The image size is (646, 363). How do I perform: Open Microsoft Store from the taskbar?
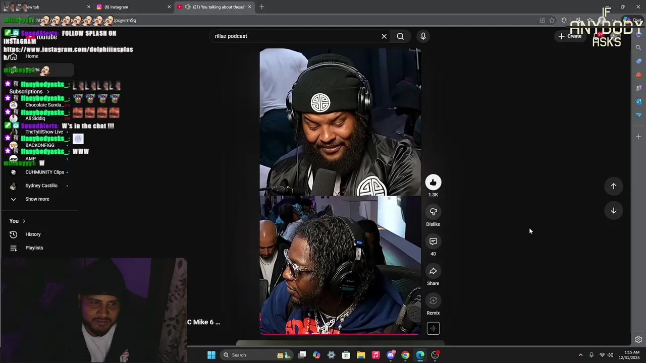coord(346,355)
